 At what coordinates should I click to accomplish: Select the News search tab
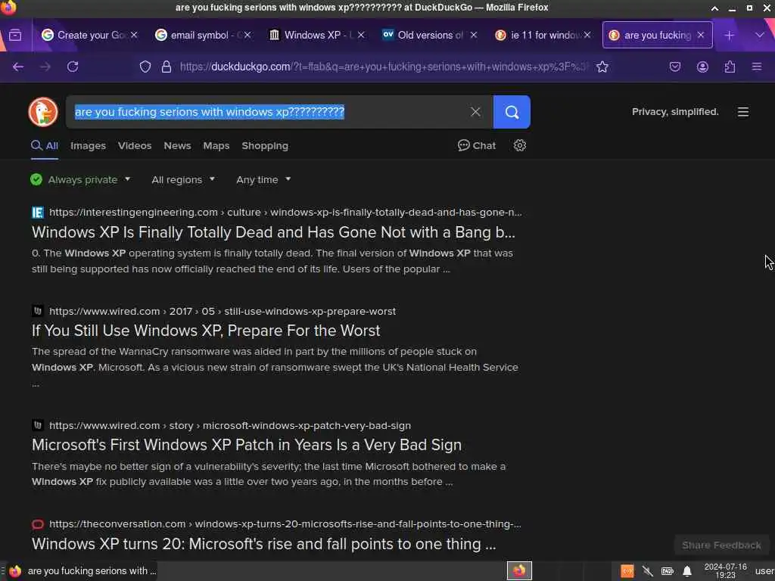tap(177, 146)
